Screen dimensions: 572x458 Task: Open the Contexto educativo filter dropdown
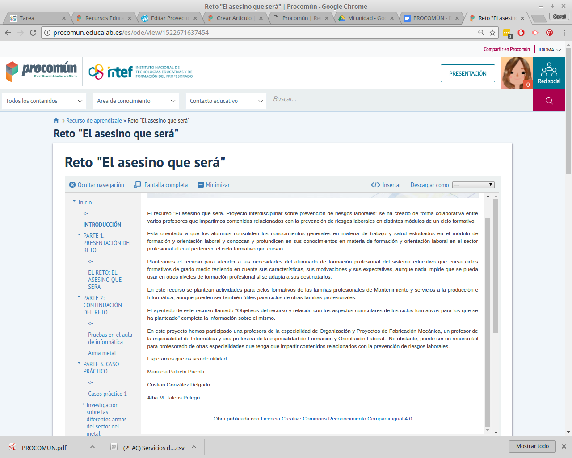pyautogui.click(x=225, y=101)
